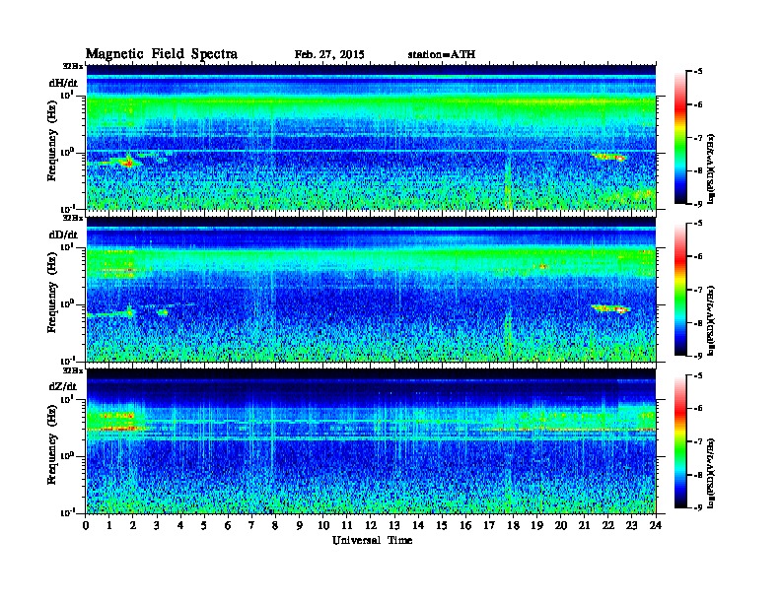
Task: Click hour tick label "4" on time axis
Action: coord(181,525)
